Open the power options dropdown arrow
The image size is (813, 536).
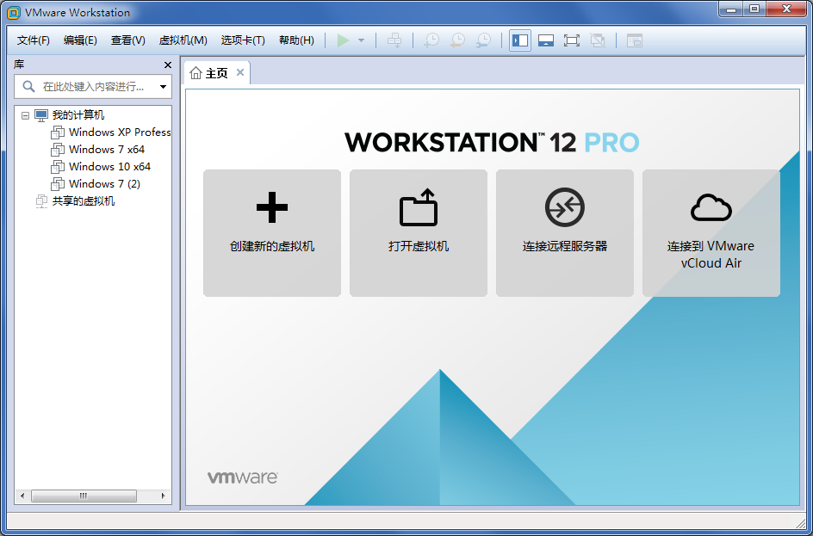tap(362, 40)
